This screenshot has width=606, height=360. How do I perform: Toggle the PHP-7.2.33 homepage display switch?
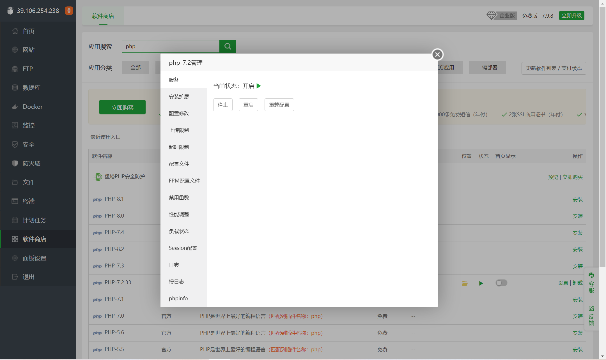point(502,283)
